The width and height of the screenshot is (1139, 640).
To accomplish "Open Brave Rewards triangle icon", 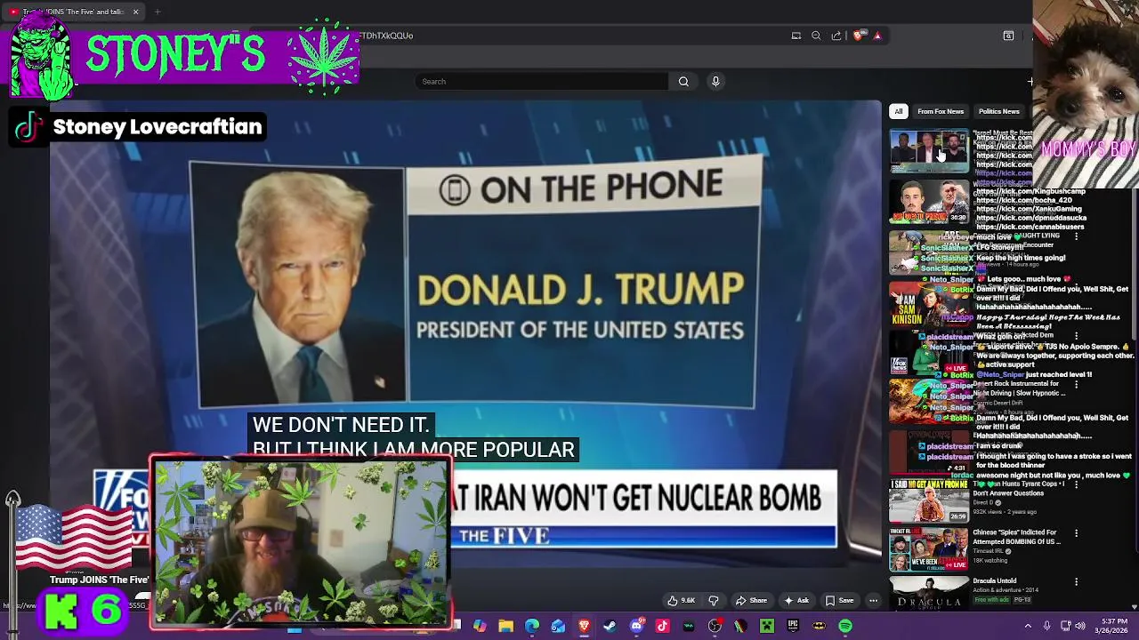I will tap(877, 36).
